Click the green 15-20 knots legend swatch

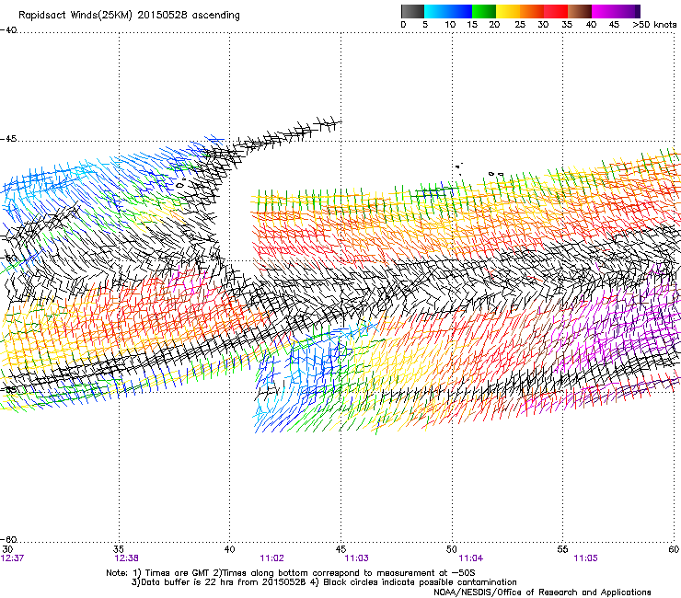tap(484, 11)
